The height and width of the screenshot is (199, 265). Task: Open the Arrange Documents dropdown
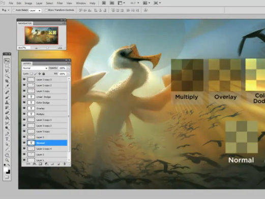tap(146, 3)
